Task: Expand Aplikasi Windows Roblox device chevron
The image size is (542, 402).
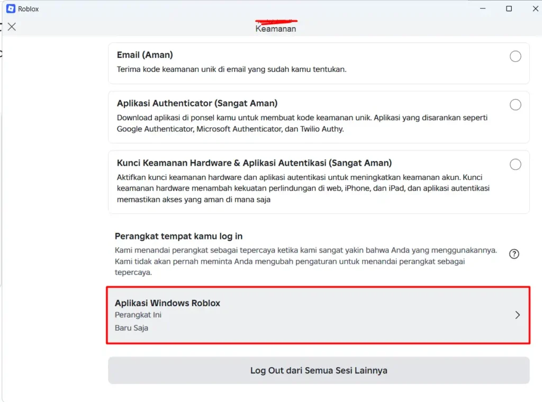Action: 517,315
